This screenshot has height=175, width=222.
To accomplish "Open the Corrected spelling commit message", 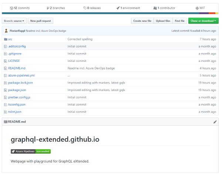I will click(80, 39).
